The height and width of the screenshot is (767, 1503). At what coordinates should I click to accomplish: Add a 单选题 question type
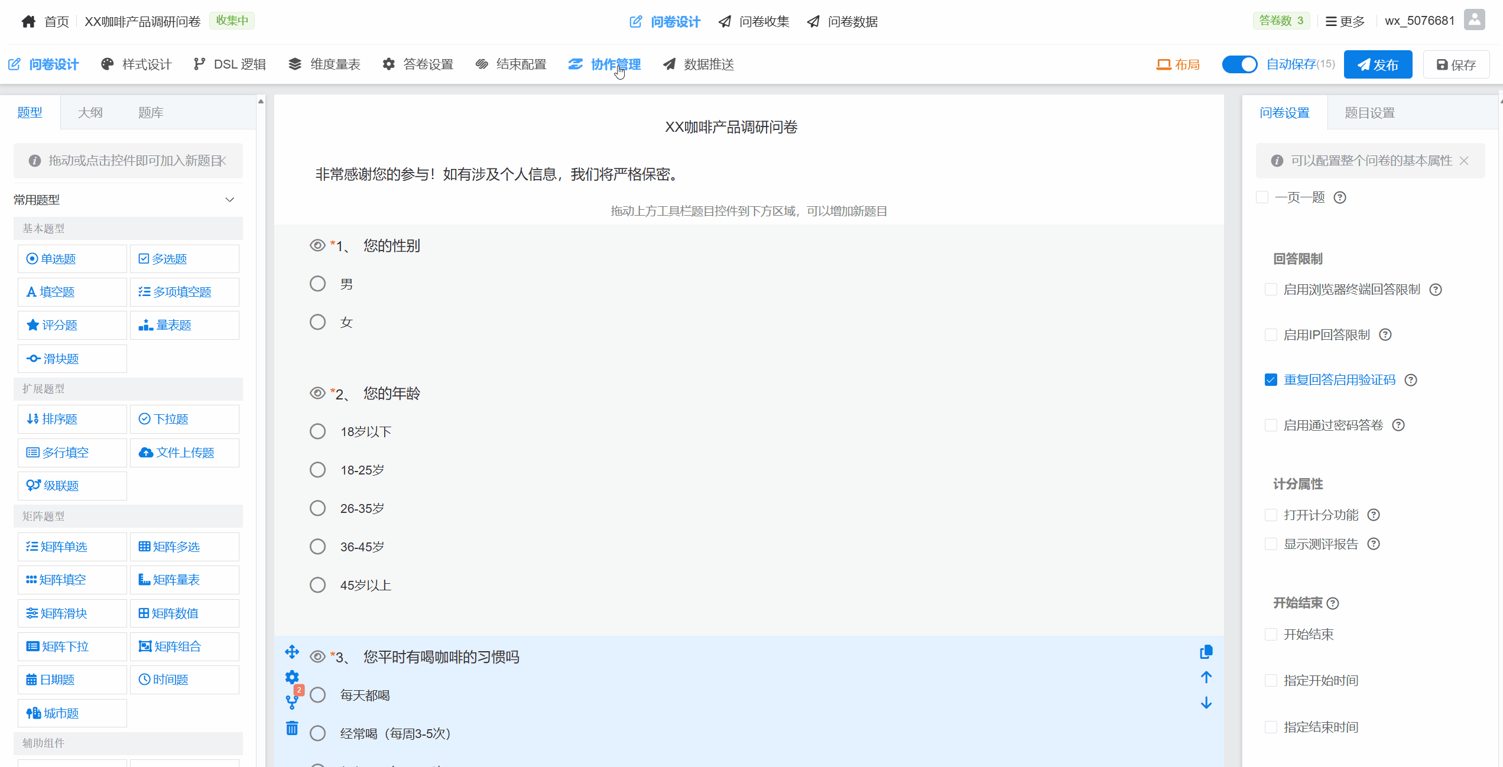coord(72,259)
